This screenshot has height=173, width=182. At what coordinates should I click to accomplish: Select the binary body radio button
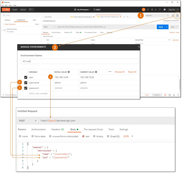(94, 136)
